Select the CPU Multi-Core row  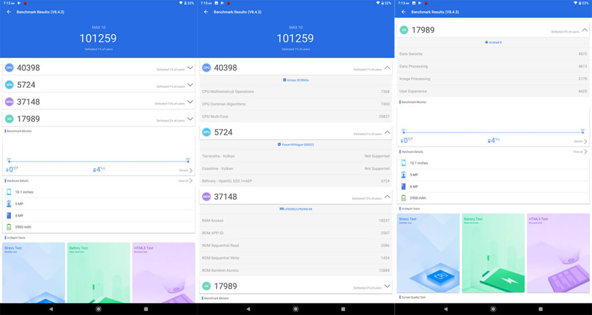[x=295, y=117]
